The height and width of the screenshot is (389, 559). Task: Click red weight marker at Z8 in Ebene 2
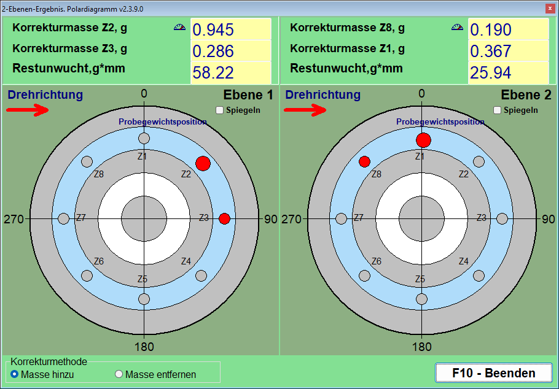(x=365, y=162)
